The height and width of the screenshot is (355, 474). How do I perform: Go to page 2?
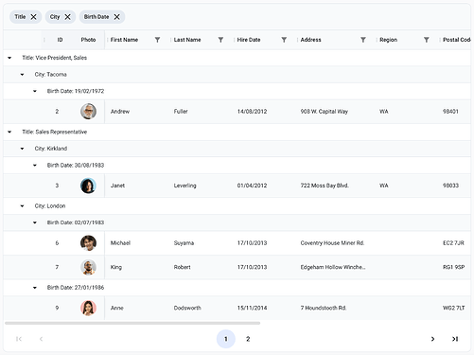click(248, 339)
